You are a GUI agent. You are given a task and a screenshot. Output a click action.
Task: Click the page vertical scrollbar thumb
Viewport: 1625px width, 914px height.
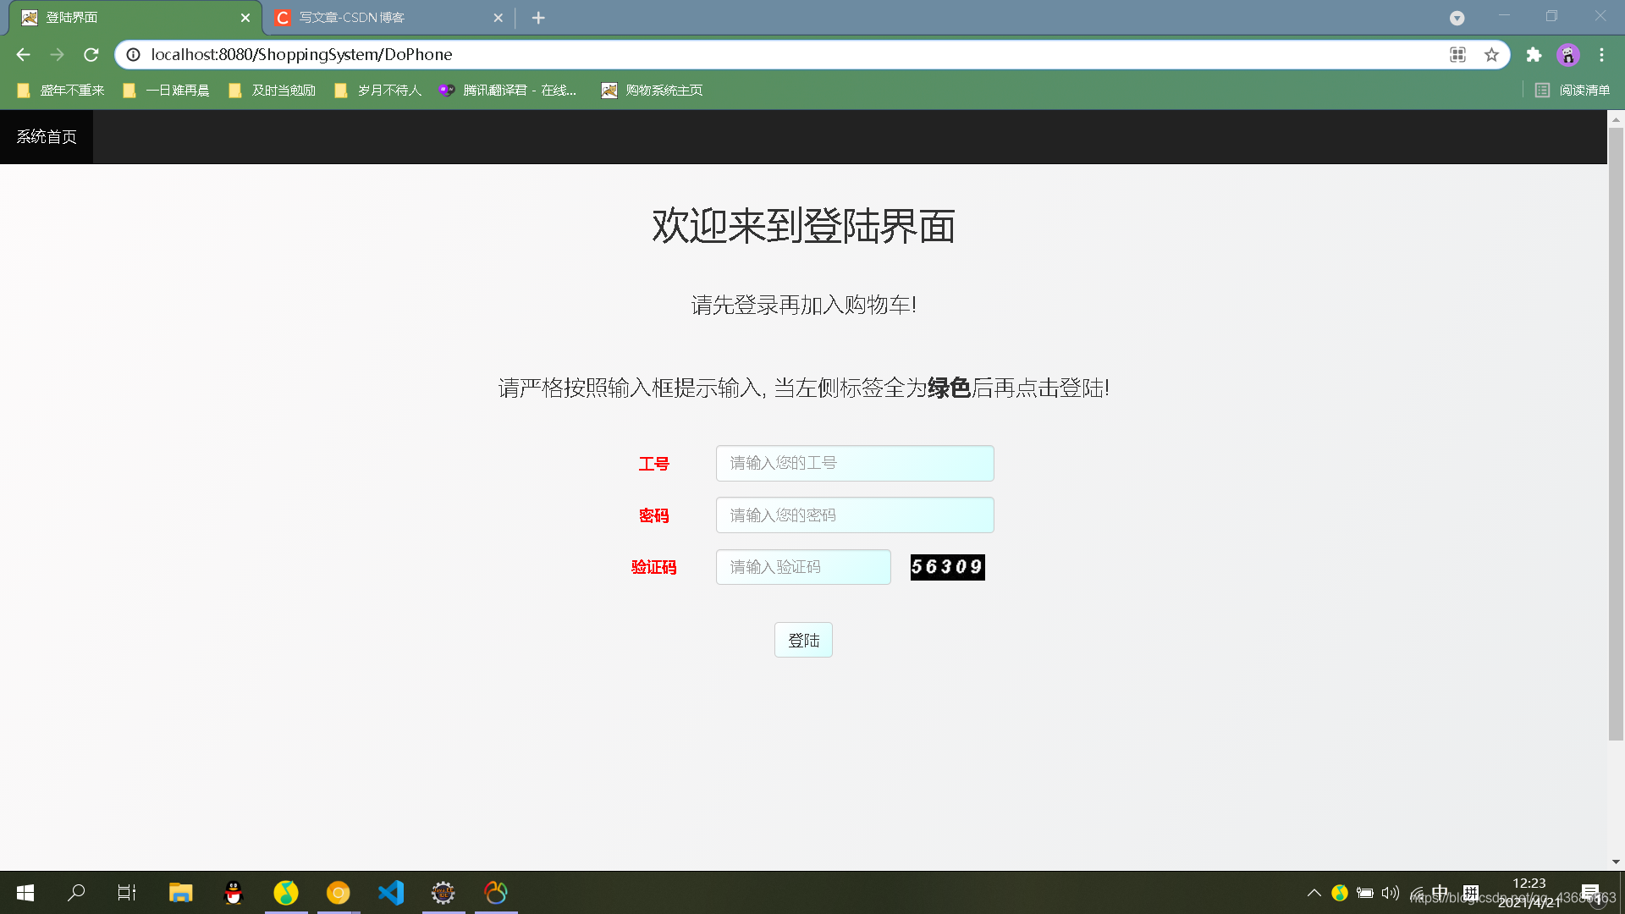pos(1616,433)
